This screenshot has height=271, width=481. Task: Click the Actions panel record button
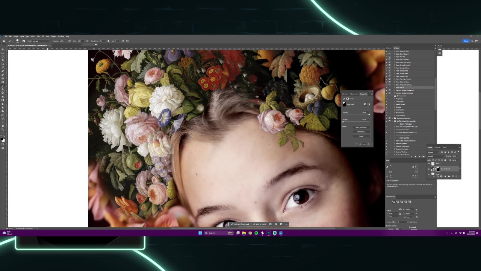[415, 157]
